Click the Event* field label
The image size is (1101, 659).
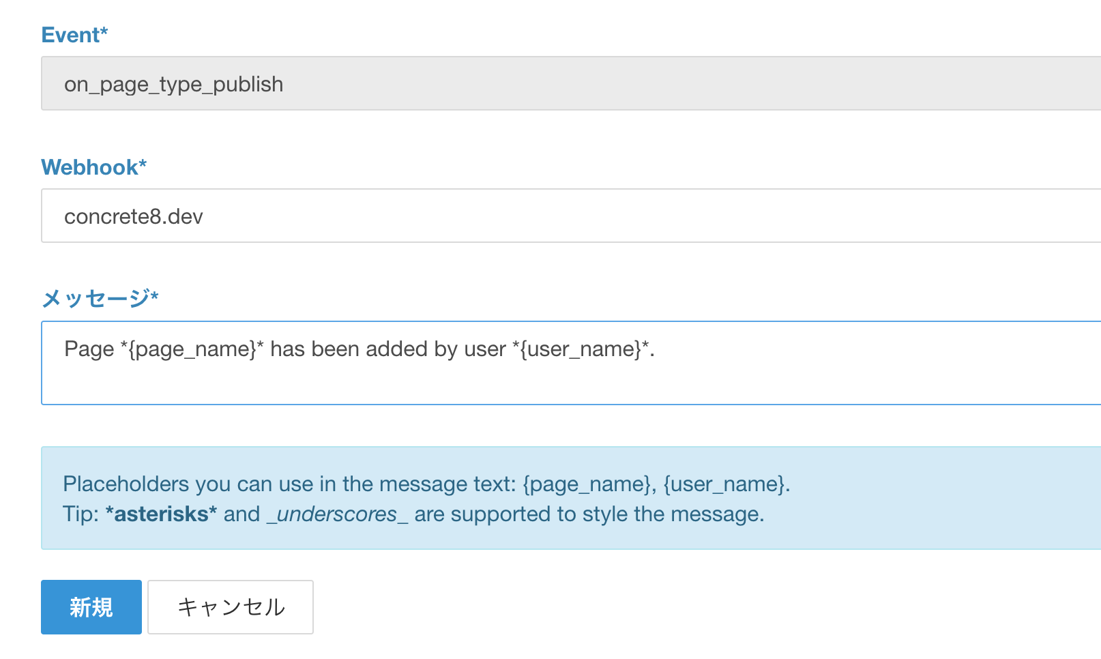(74, 35)
